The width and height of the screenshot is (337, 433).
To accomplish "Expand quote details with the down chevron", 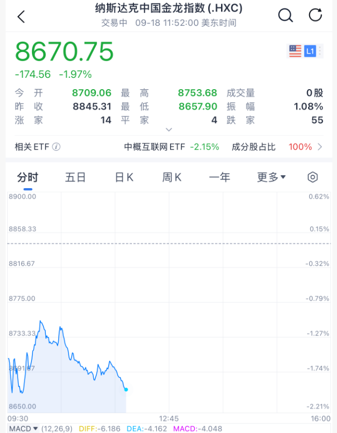I will pyautogui.click(x=168, y=130).
